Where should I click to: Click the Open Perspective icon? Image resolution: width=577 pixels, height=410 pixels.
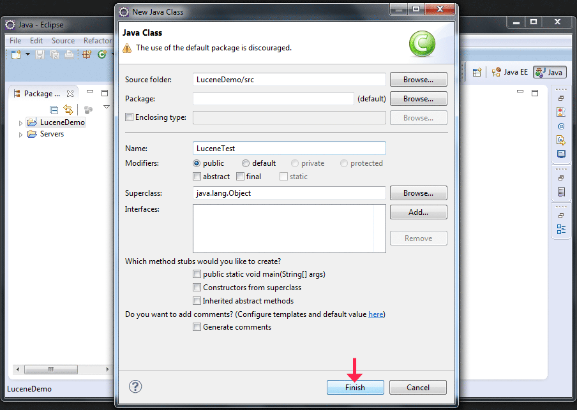(477, 73)
